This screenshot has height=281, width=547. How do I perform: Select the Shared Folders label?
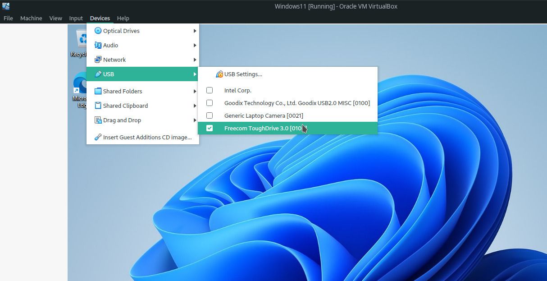tap(123, 91)
